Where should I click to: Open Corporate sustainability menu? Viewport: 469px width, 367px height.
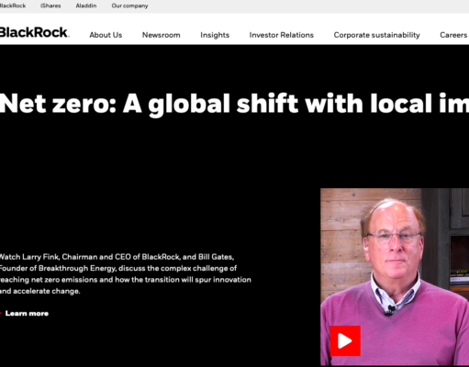376,35
